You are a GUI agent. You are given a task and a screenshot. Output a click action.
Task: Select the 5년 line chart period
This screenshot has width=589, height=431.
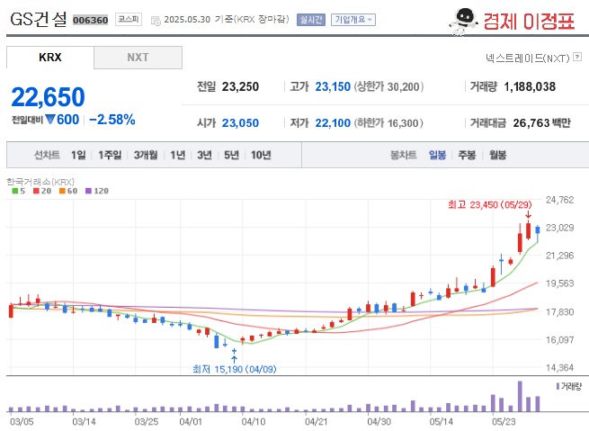[231, 155]
